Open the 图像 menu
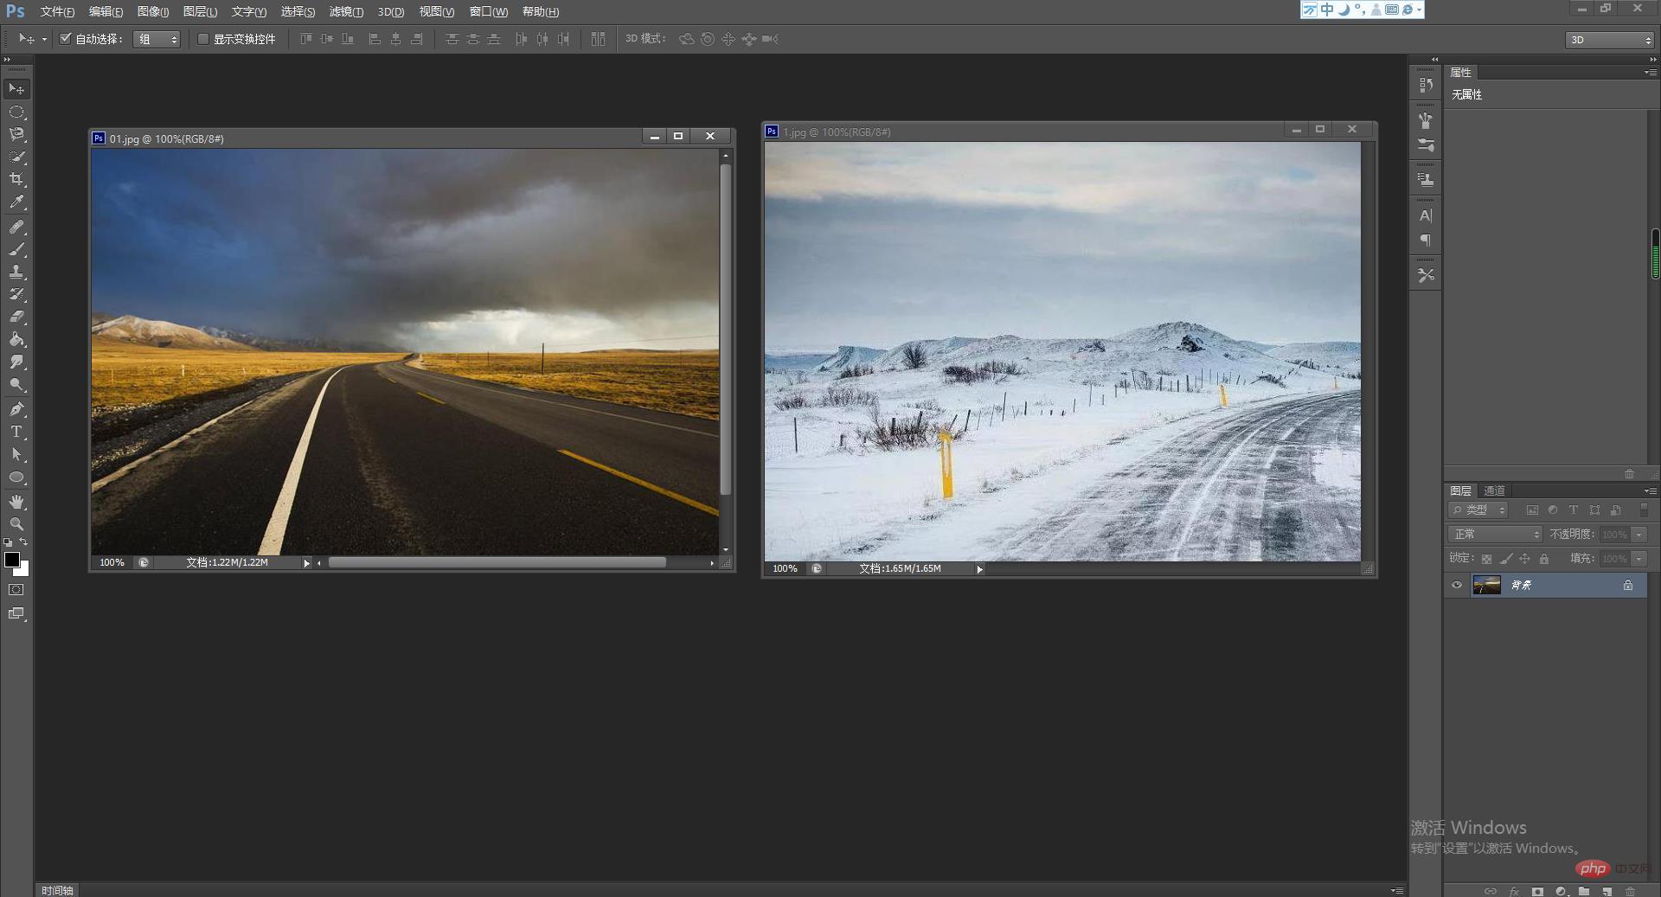The width and height of the screenshot is (1661, 897). pos(153,12)
